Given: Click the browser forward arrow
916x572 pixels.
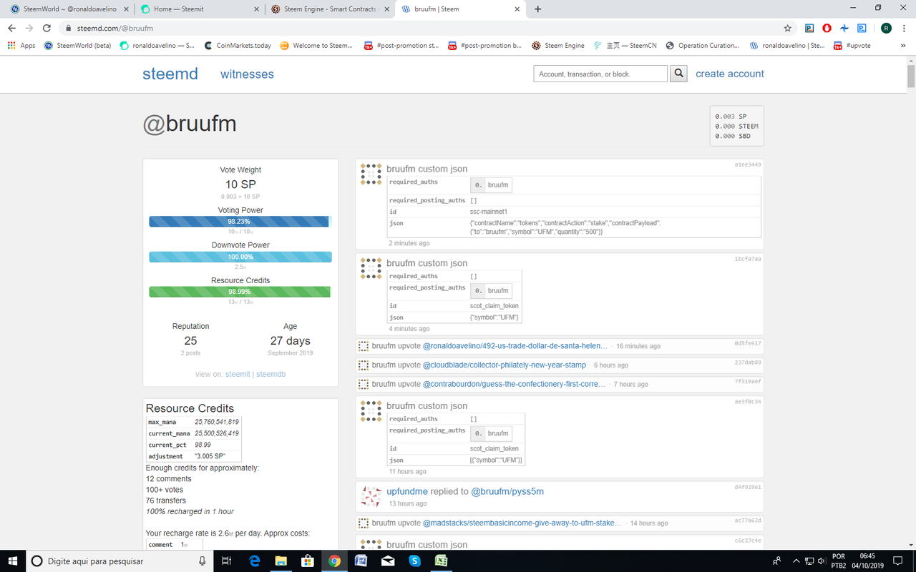Looking at the screenshot, I should [29, 29].
